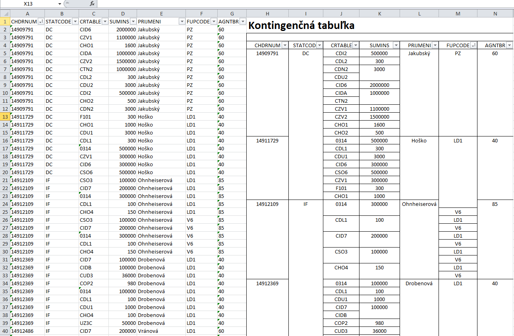Screen dimensions: 514x336
Task: Click the fx Insert Function icon
Action: [x=92, y=4]
